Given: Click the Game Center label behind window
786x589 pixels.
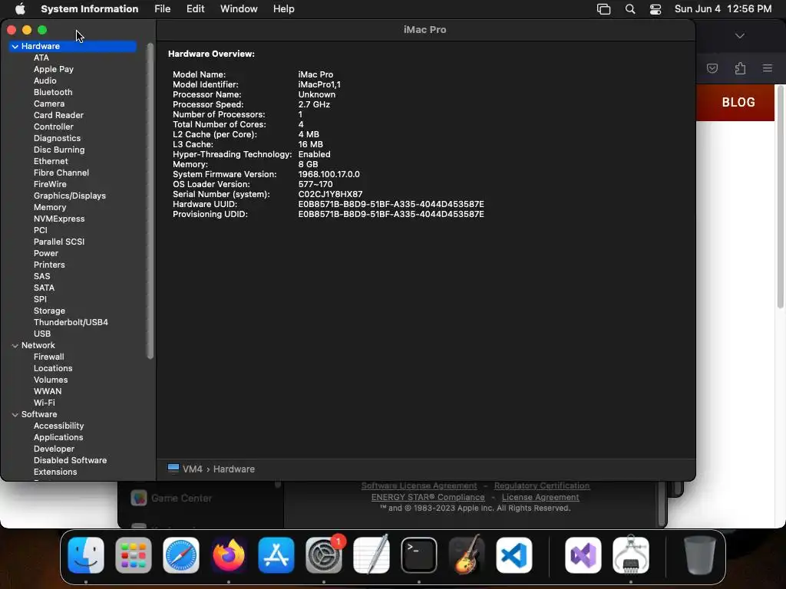Looking at the screenshot, I should coord(181,499).
